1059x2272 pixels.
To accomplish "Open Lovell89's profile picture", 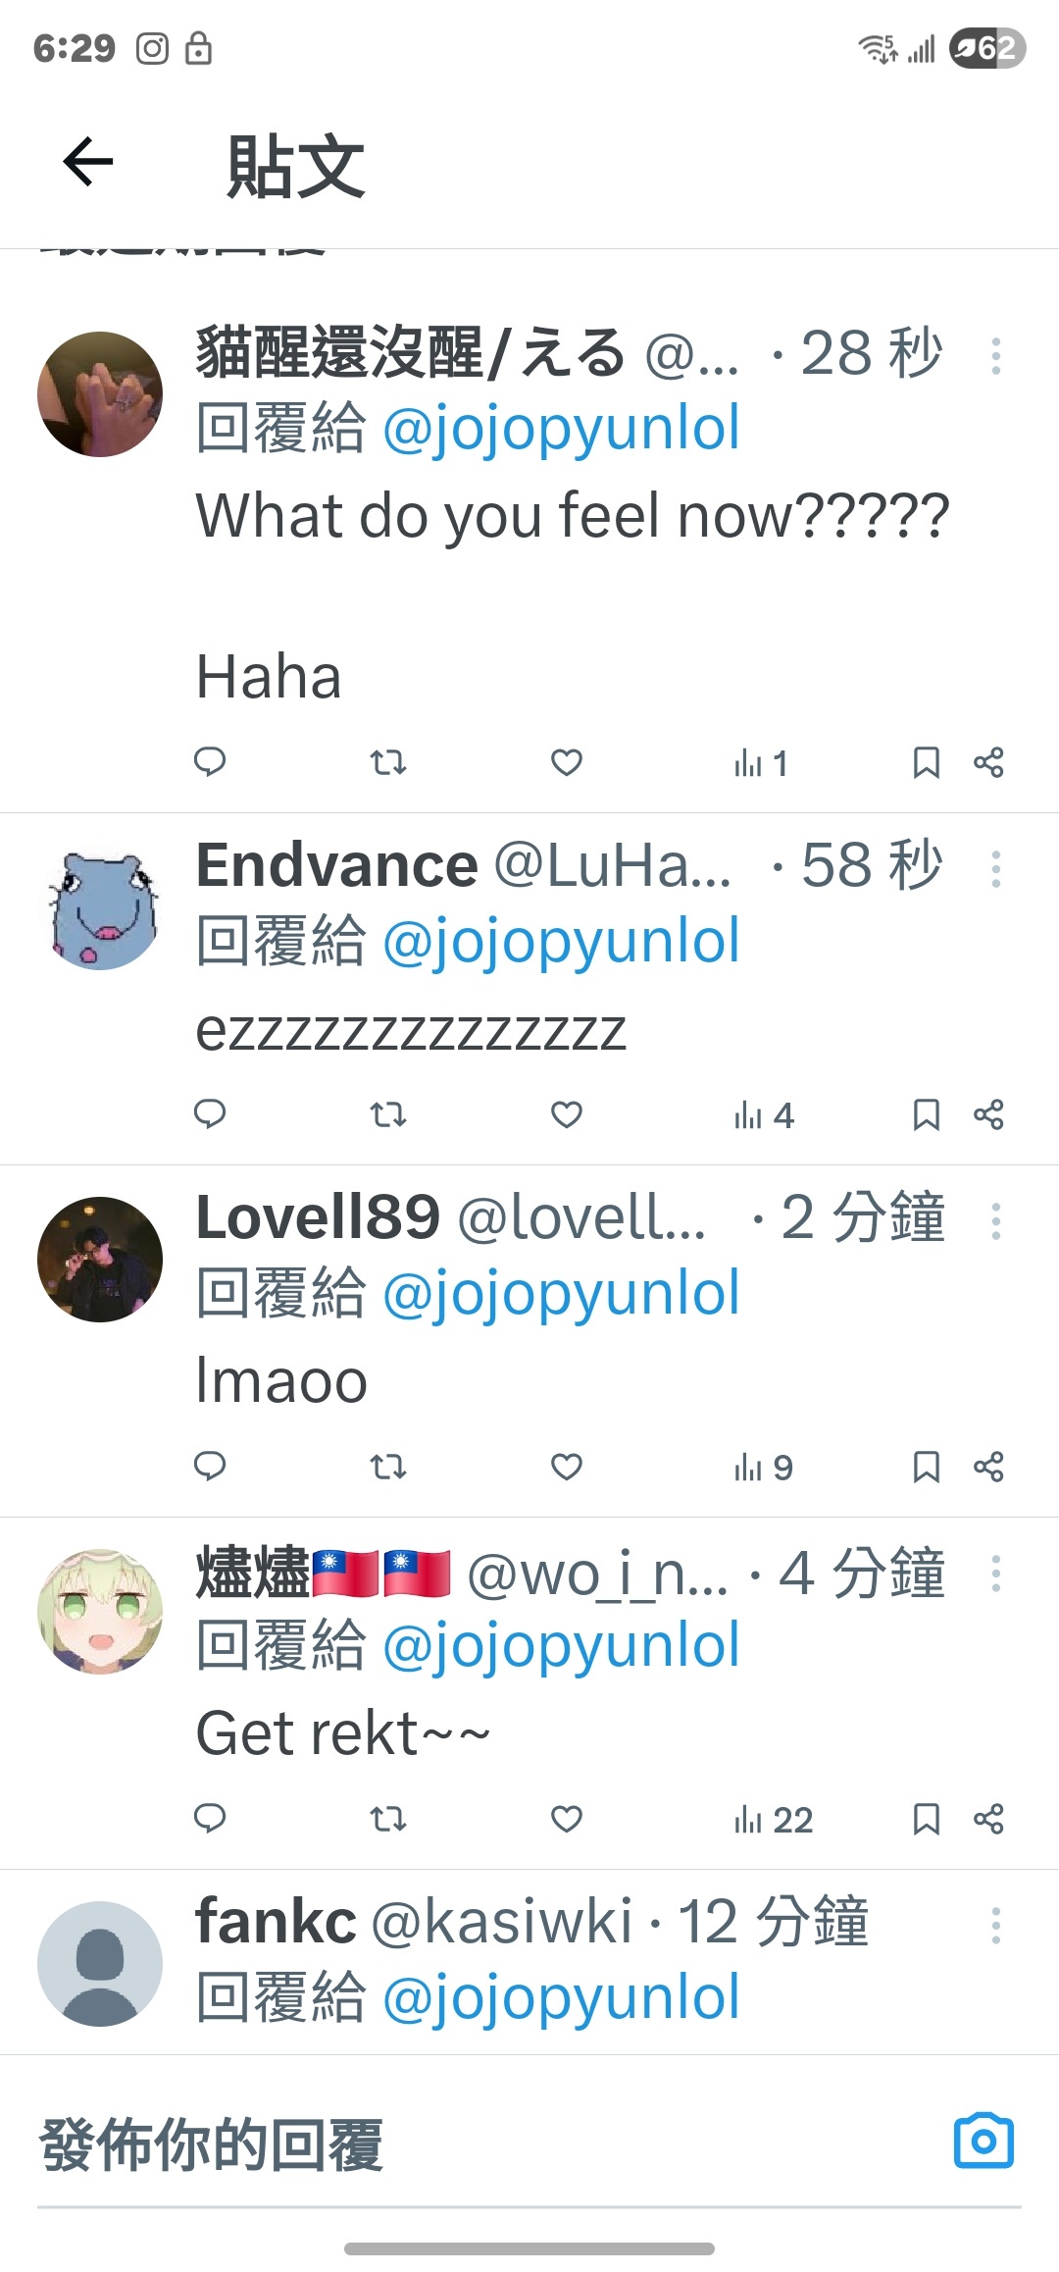I will pos(100,1260).
